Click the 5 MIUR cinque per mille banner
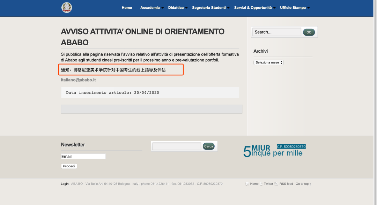This screenshot has height=205, width=377. click(274, 151)
